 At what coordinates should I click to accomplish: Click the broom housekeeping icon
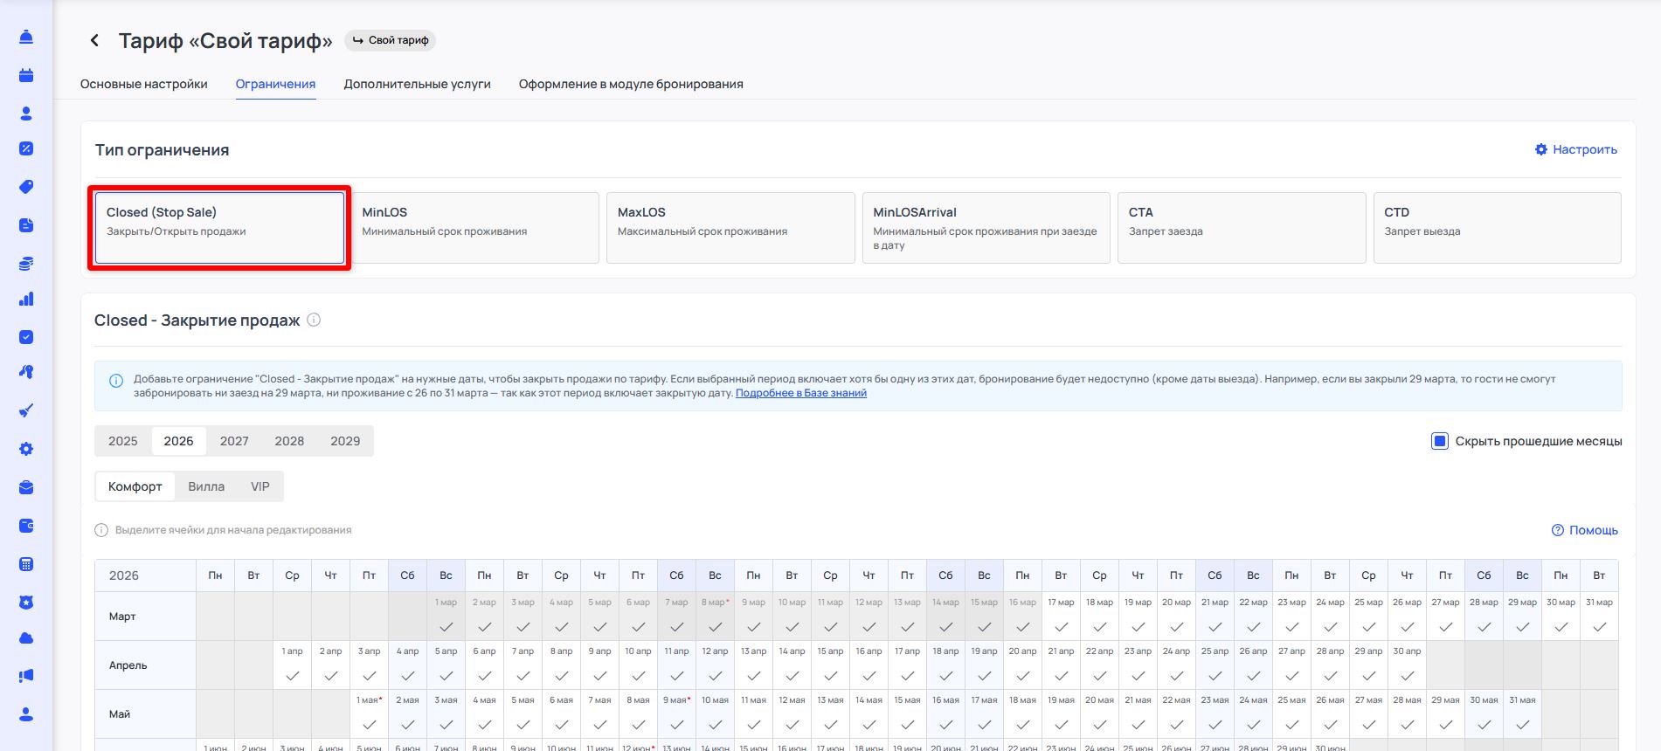tap(26, 410)
